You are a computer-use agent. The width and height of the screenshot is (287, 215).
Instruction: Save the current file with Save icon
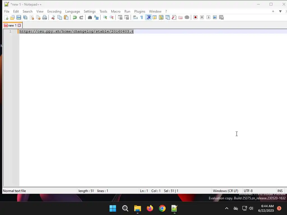tap(19, 17)
